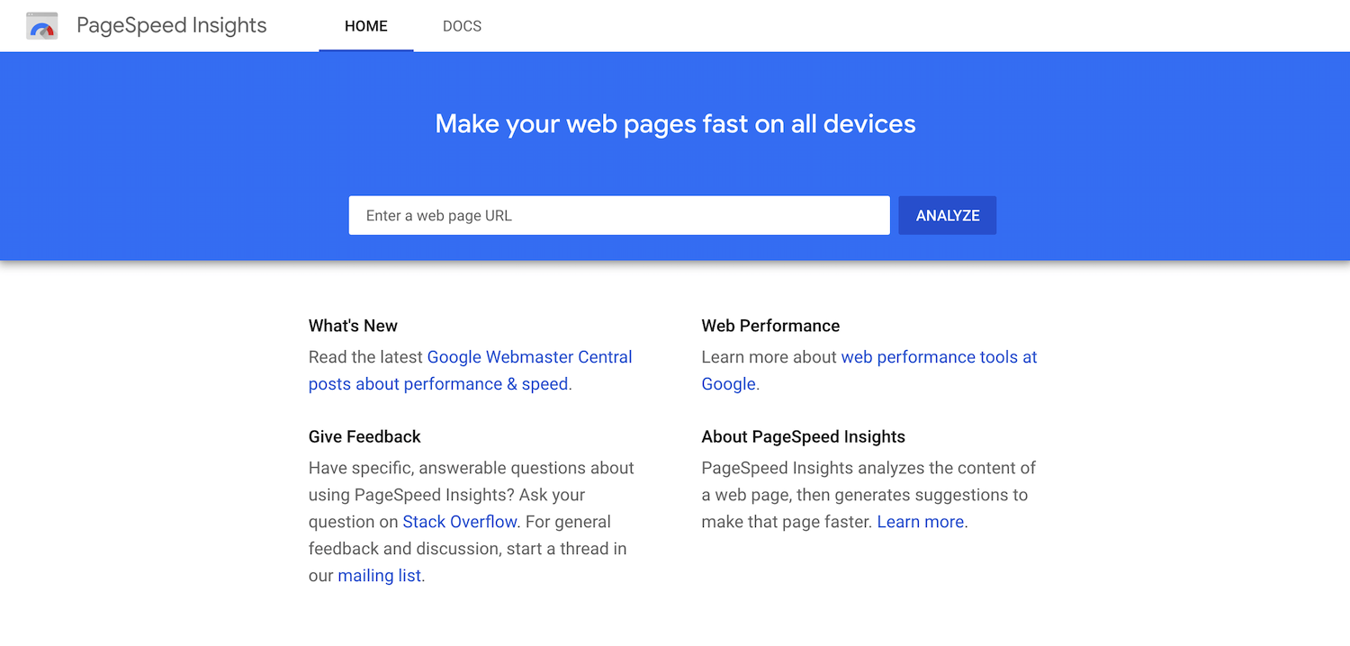The width and height of the screenshot is (1350, 646).
Task: Place cursor in the Enter a web page URL field
Action: point(619,215)
